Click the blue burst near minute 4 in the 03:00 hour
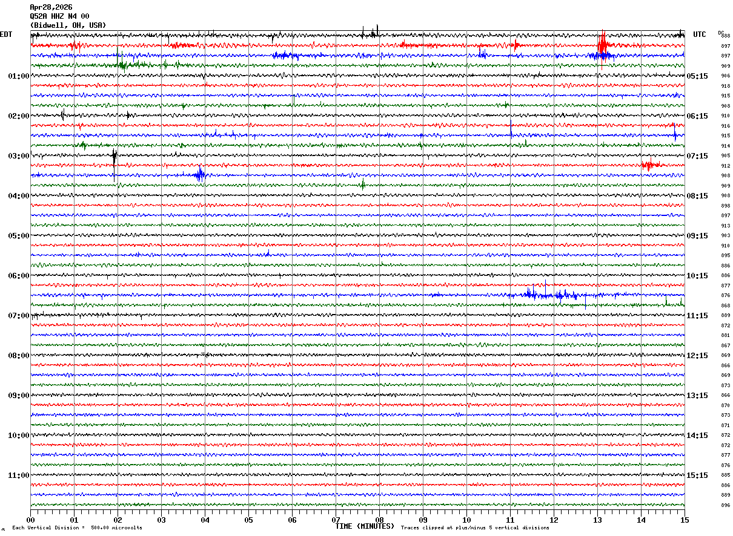This screenshot has width=733, height=536. tap(199, 175)
